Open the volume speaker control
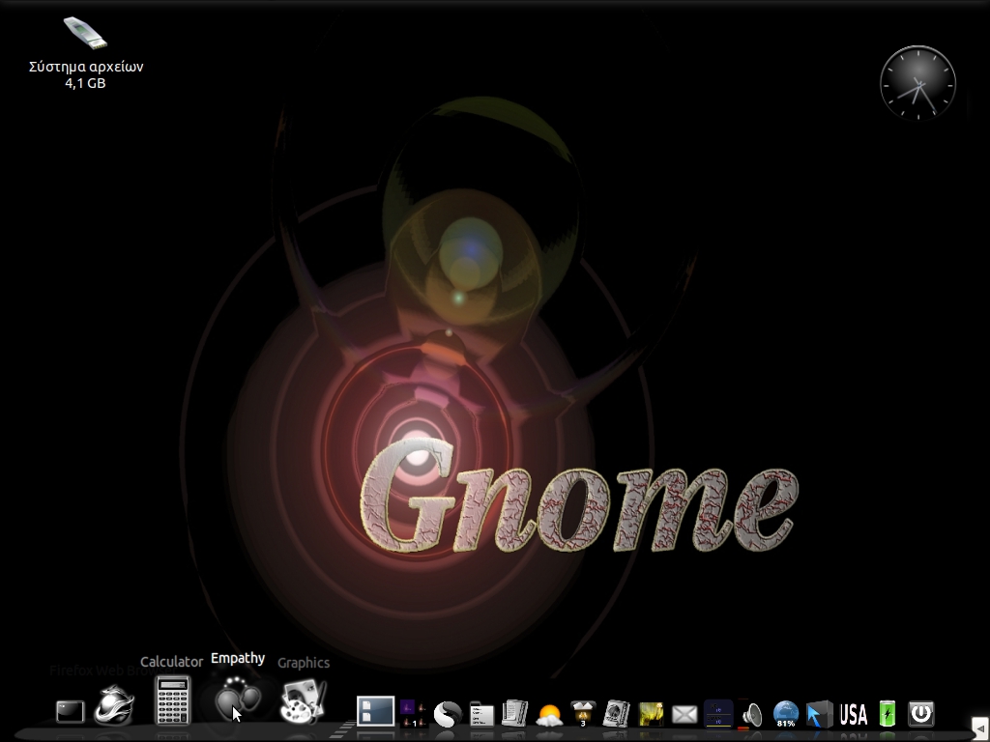The width and height of the screenshot is (990, 742). tap(751, 714)
